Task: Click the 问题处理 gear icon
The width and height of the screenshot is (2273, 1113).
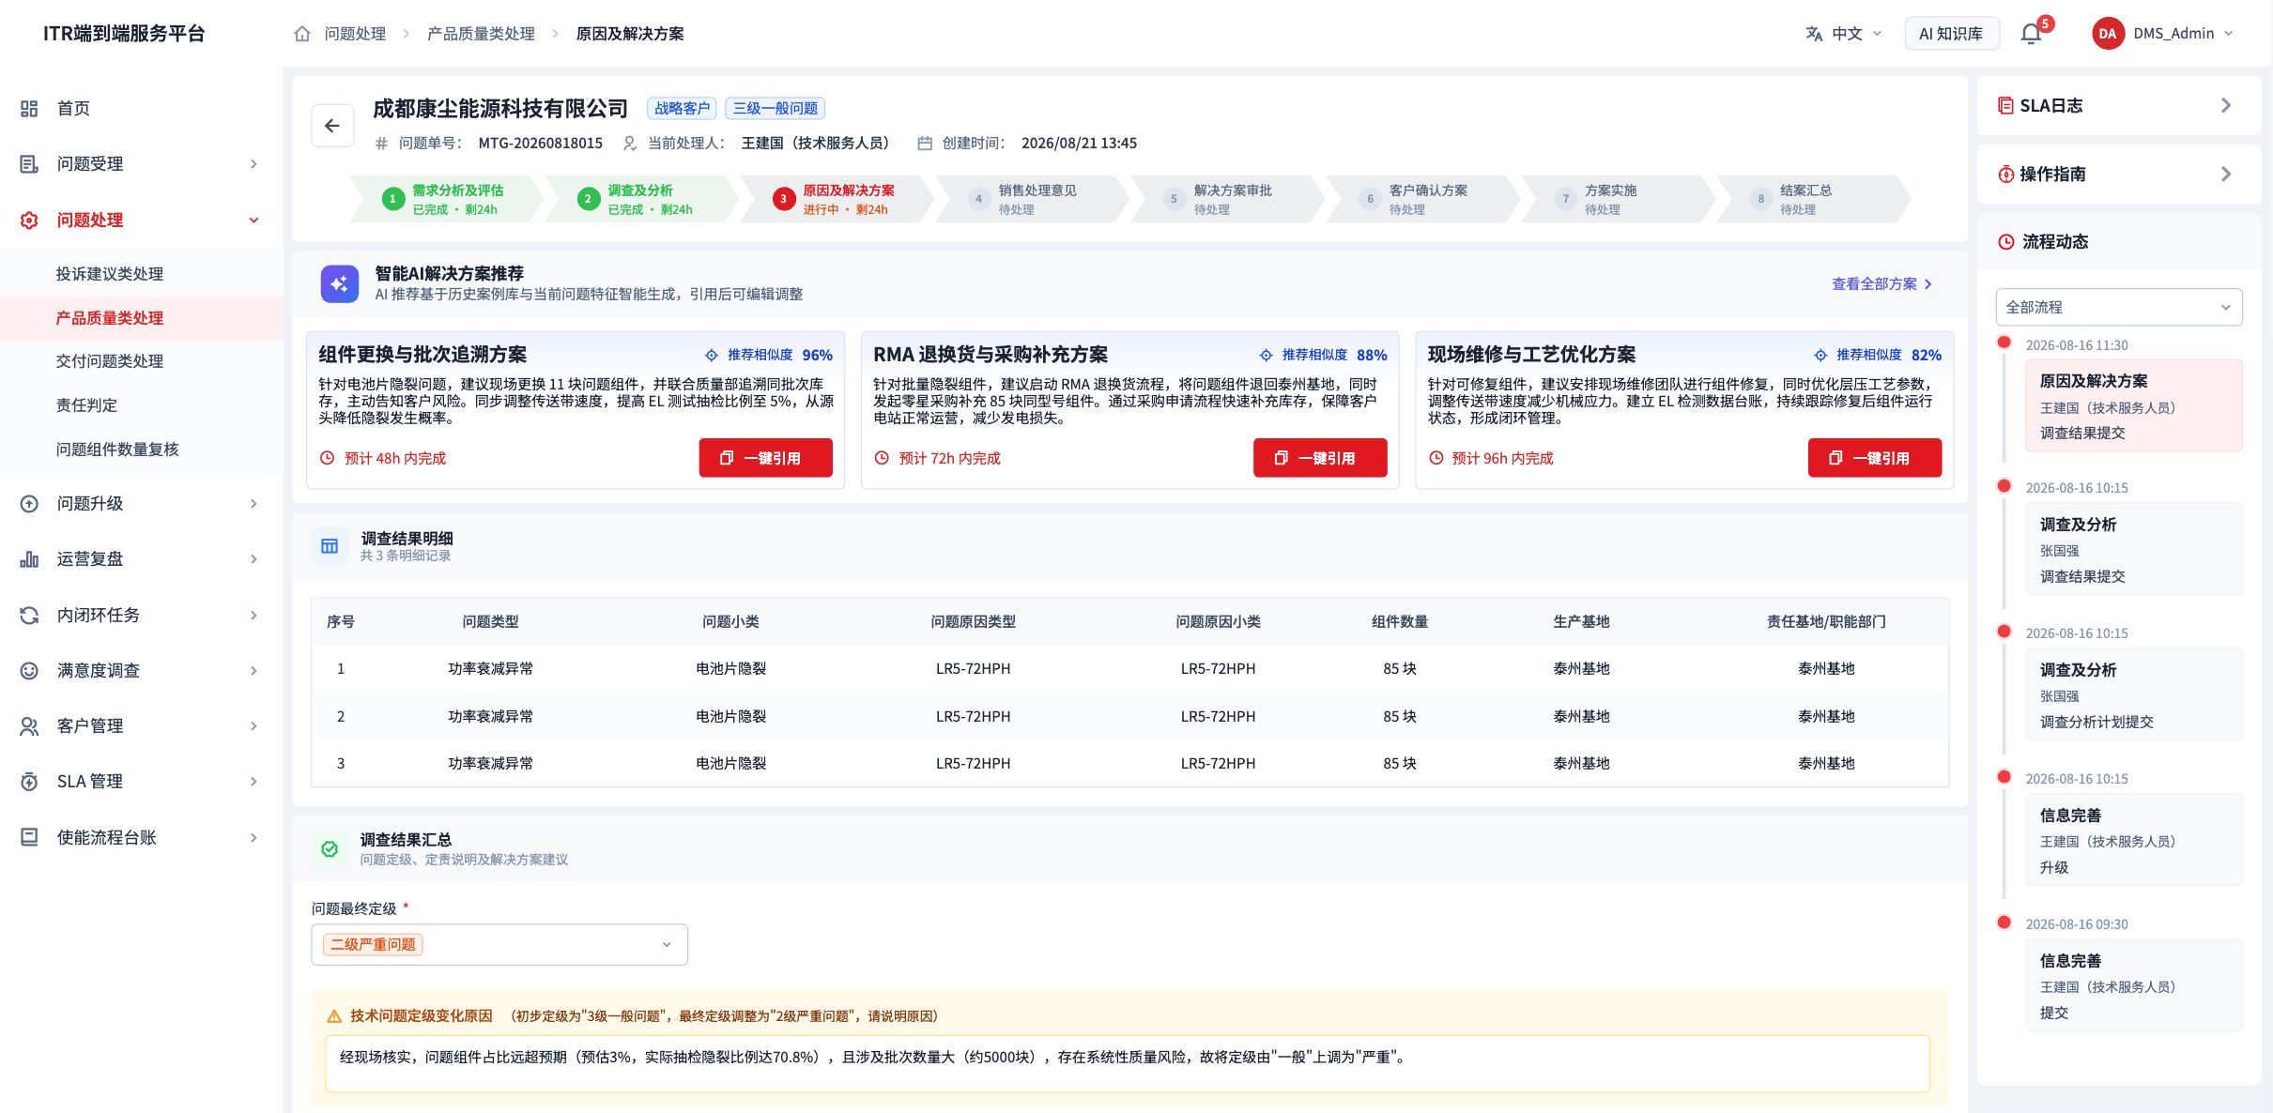Action: [29, 221]
